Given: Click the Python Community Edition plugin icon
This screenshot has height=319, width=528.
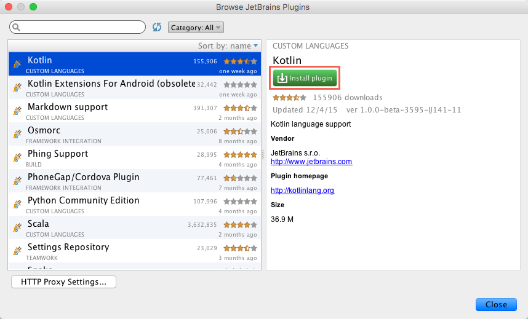Looking at the screenshot, I should tap(17, 204).
